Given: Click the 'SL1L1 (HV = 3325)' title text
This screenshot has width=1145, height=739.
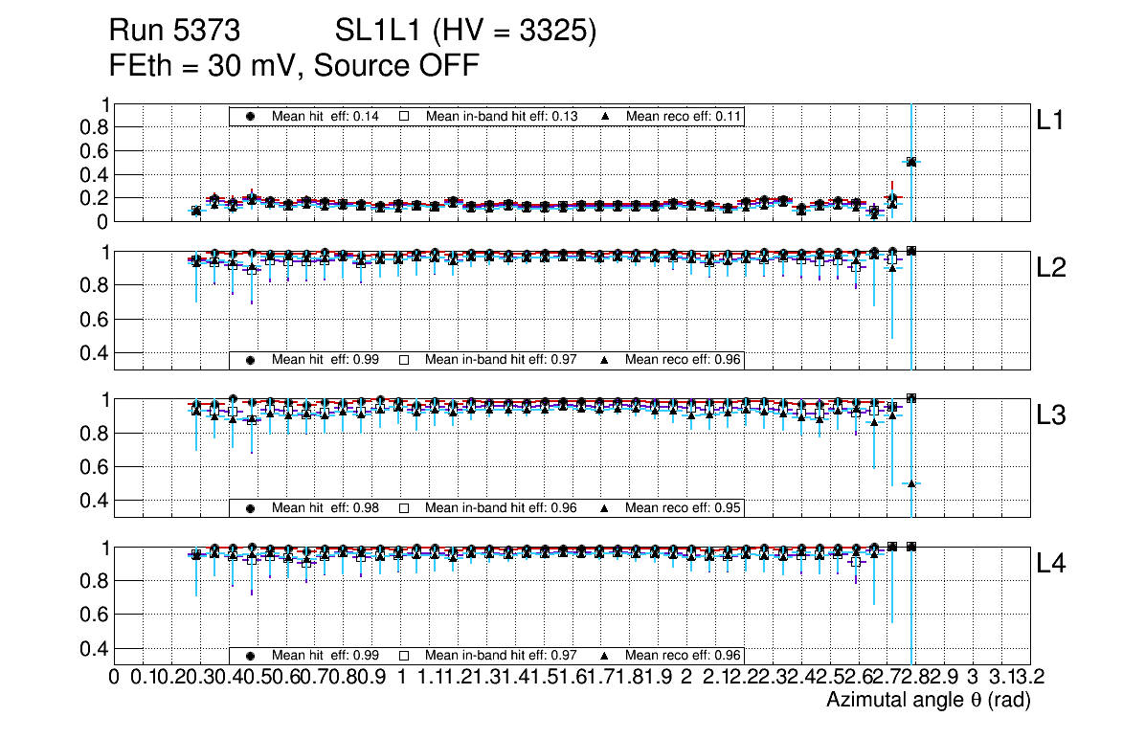Looking at the screenshot, I should [x=466, y=33].
